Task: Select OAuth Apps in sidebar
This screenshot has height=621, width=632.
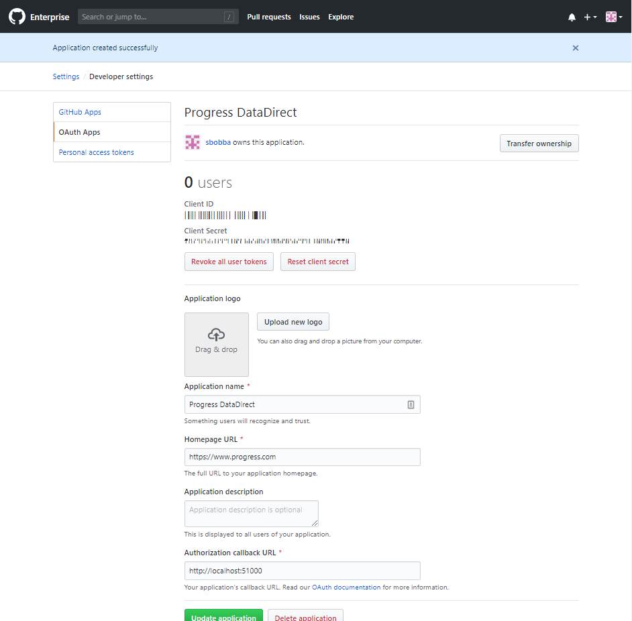Action: coord(112,132)
